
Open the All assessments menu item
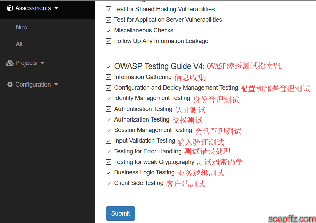coord(19,44)
